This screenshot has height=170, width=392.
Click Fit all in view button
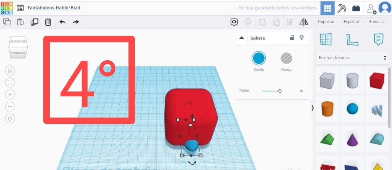(10, 82)
